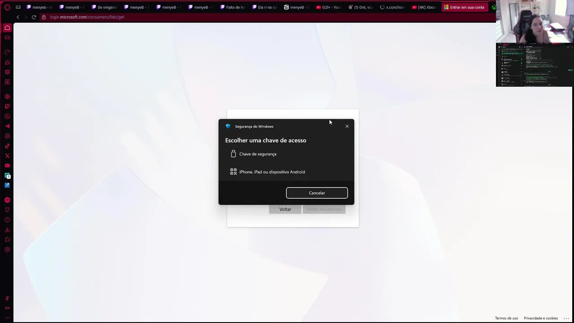Click the gamepad icon beside Opera logo
Screen dimensions: 574x323
tap(18, 7)
